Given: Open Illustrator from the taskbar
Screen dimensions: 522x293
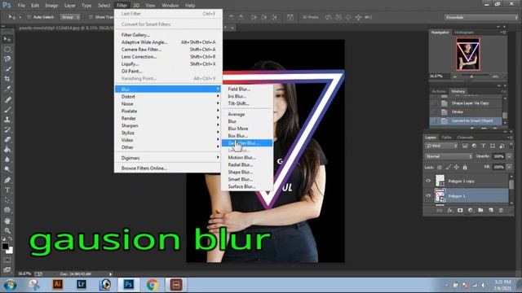Looking at the screenshot, I should pos(58,284).
